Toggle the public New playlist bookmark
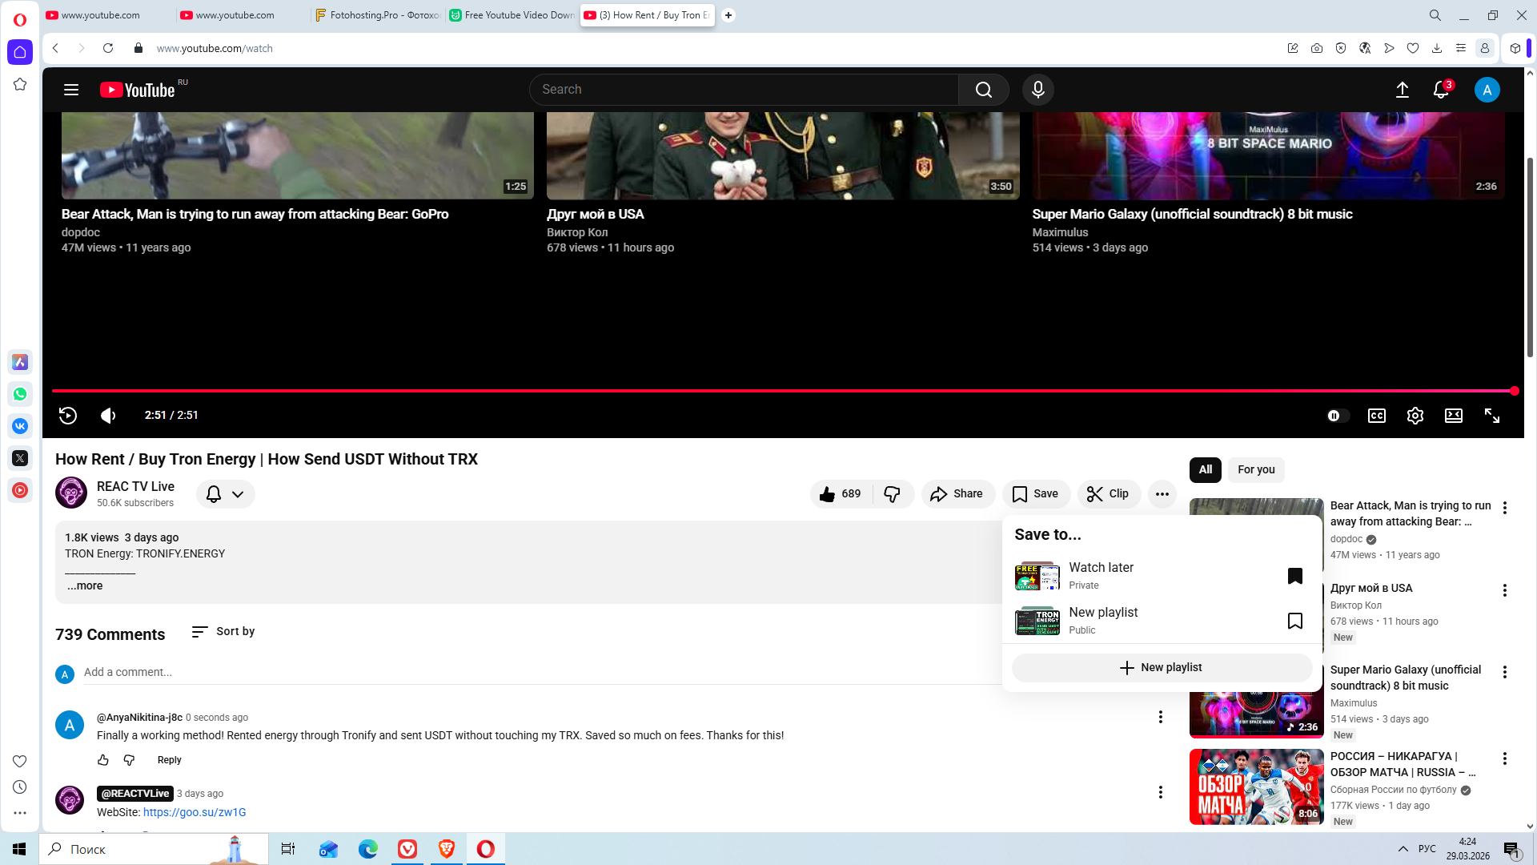Viewport: 1537px width, 865px height. [1294, 621]
